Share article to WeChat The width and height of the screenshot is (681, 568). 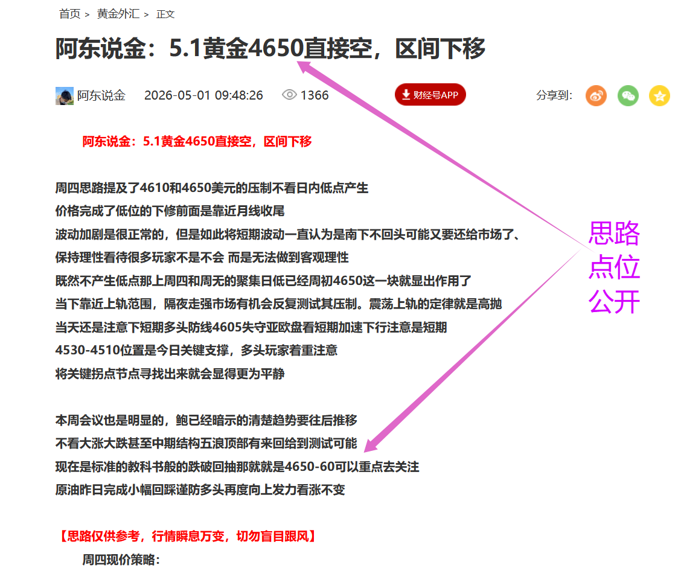pyautogui.click(x=628, y=95)
